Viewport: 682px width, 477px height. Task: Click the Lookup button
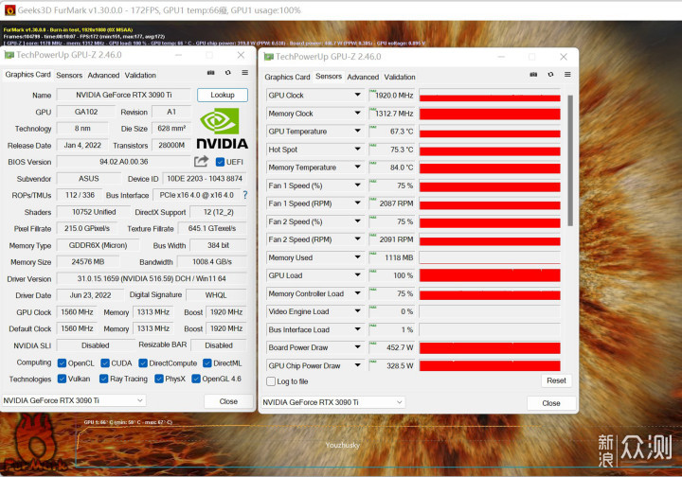[223, 95]
